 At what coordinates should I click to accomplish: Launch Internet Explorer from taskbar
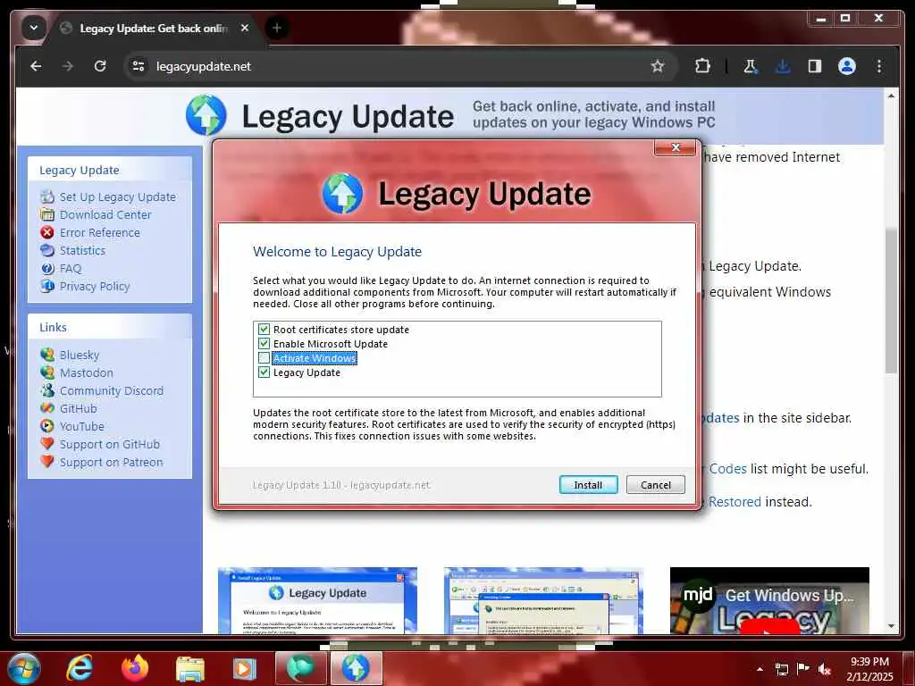coord(80,668)
